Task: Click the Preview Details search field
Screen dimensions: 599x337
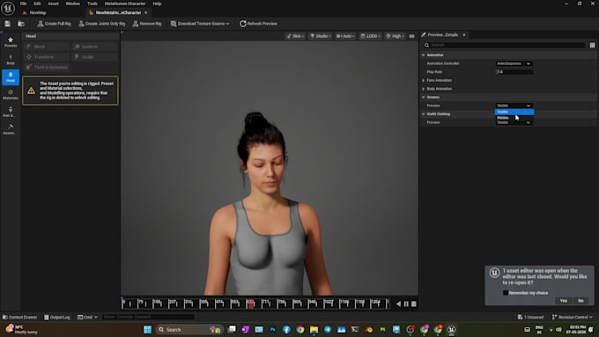Action: coord(504,45)
